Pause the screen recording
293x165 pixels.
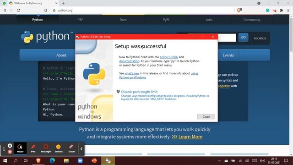tap(10, 146)
